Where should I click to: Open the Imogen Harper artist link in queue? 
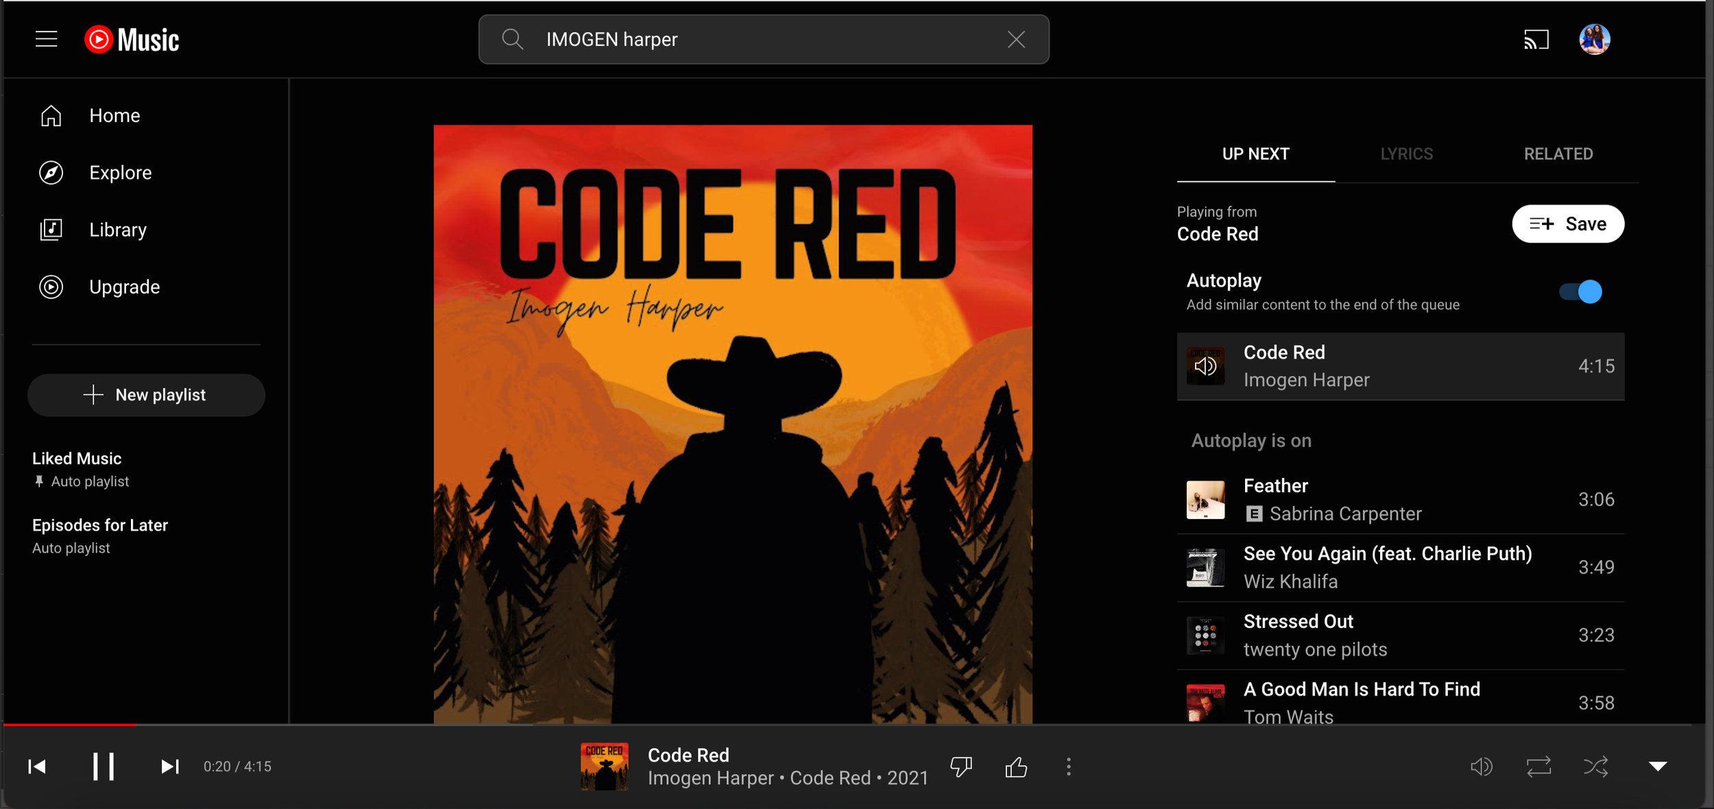click(x=1306, y=380)
